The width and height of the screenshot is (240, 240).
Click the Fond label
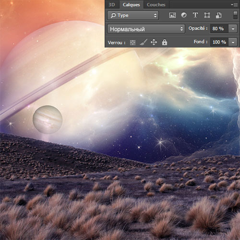tap(201, 42)
